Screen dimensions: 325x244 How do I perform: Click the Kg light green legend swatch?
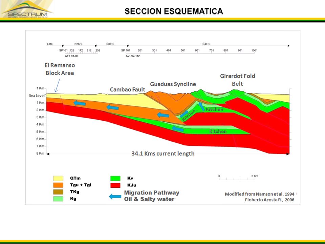58,199
